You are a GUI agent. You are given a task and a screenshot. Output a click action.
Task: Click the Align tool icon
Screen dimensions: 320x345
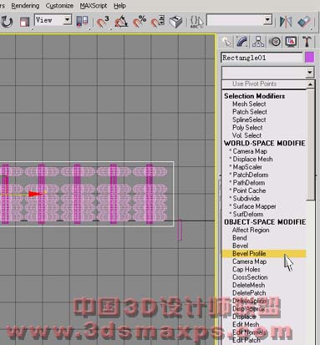(x=303, y=22)
